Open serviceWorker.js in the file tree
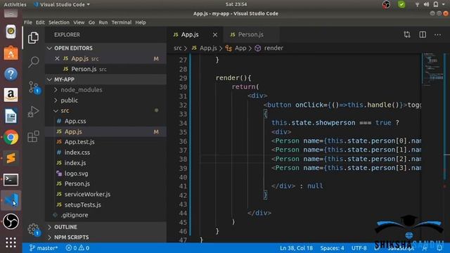The width and height of the screenshot is (450, 253). tap(105, 194)
